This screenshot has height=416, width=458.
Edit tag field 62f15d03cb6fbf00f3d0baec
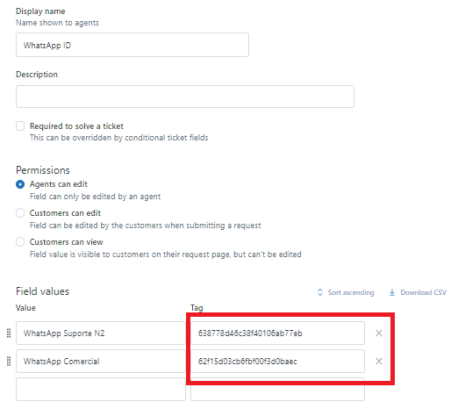coord(277,361)
